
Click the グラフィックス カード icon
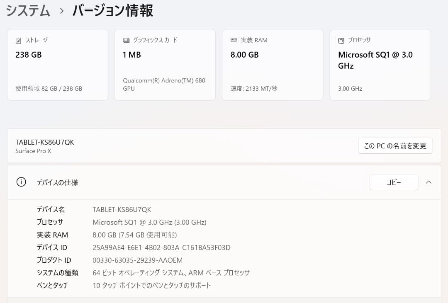pyautogui.click(x=125, y=40)
